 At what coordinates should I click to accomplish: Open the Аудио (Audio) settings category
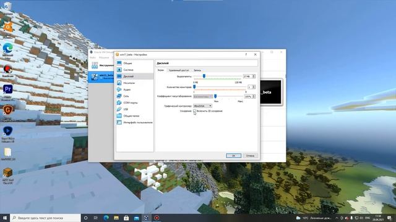pyautogui.click(x=135, y=89)
